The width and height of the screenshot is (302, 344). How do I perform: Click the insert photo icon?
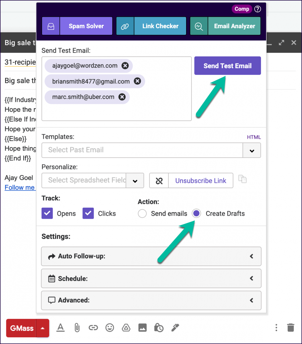coord(142,328)
